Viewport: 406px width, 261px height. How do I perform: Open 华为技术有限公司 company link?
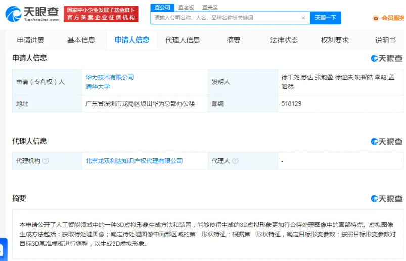[x=110, y=77]
